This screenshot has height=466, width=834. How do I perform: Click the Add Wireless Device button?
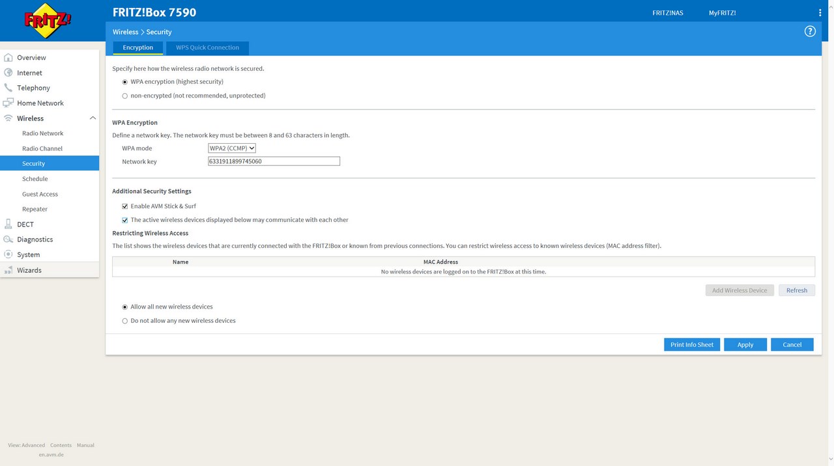(x=740, y=290)
